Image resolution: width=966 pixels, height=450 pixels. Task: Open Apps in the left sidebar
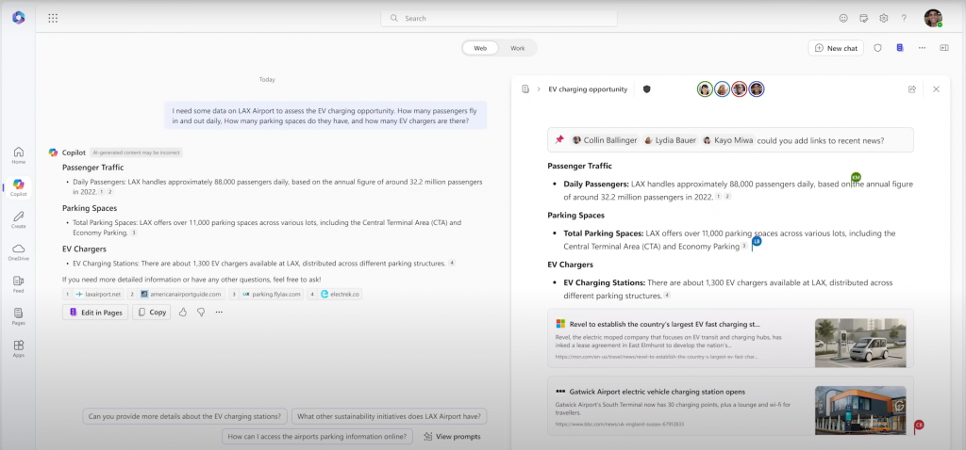(19, 348)
